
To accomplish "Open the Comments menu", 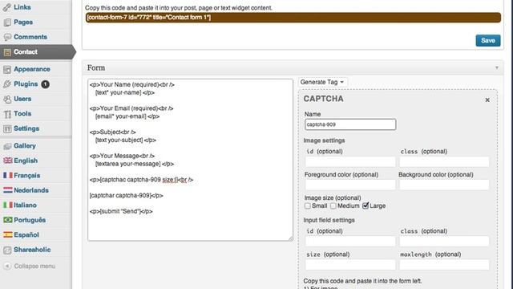I will pos(30,37).
